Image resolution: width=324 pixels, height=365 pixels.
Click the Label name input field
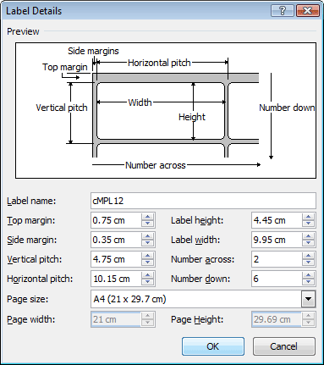pos(203,201)
